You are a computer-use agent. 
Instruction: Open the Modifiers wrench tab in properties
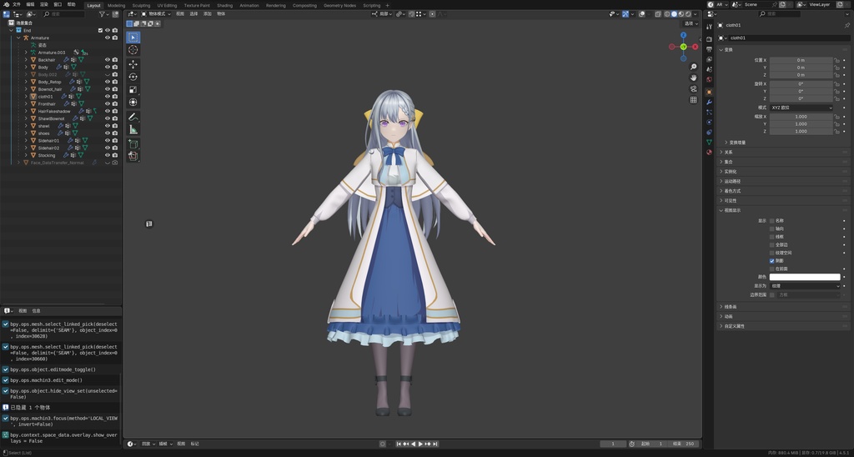(x=709, y=102)
